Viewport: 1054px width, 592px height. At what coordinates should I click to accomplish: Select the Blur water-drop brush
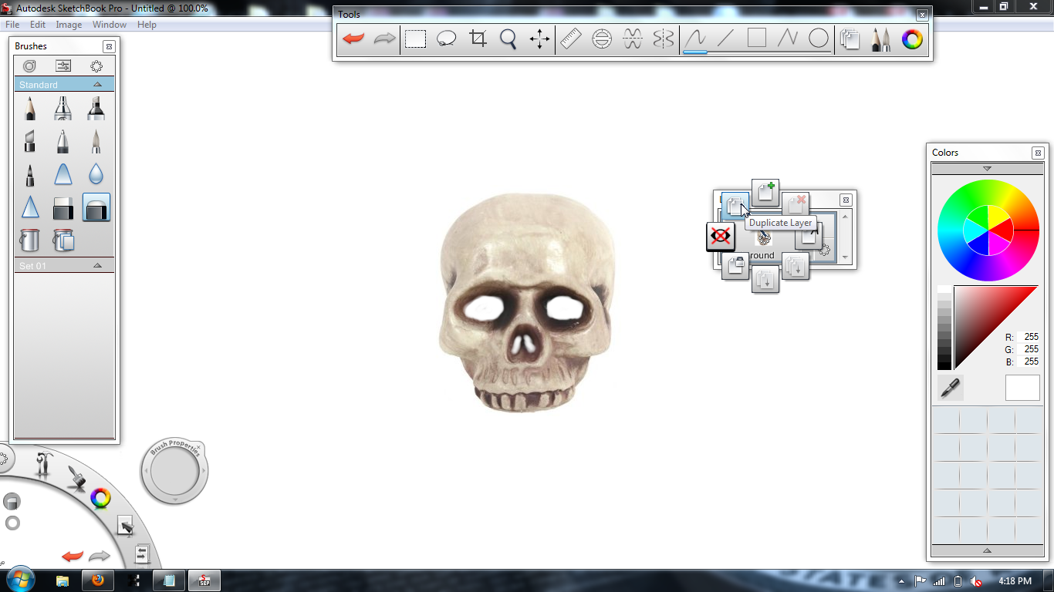(96, 175)
